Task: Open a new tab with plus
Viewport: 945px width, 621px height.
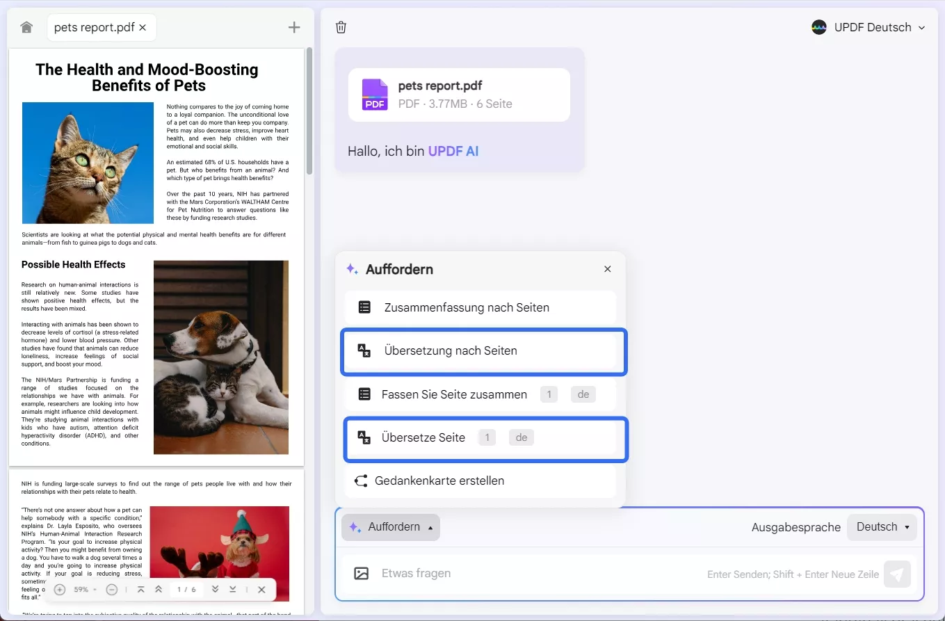Action: tap(294, 27)
